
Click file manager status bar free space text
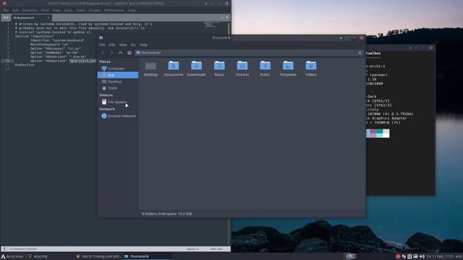click(x=166, y=214)
